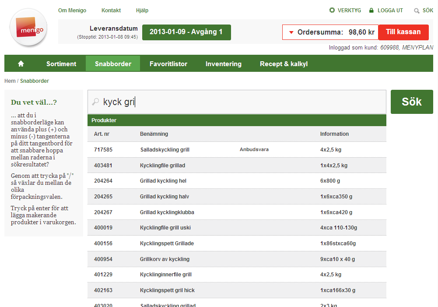
Task: Click the SÖK link at top
Action: point(427,11)
